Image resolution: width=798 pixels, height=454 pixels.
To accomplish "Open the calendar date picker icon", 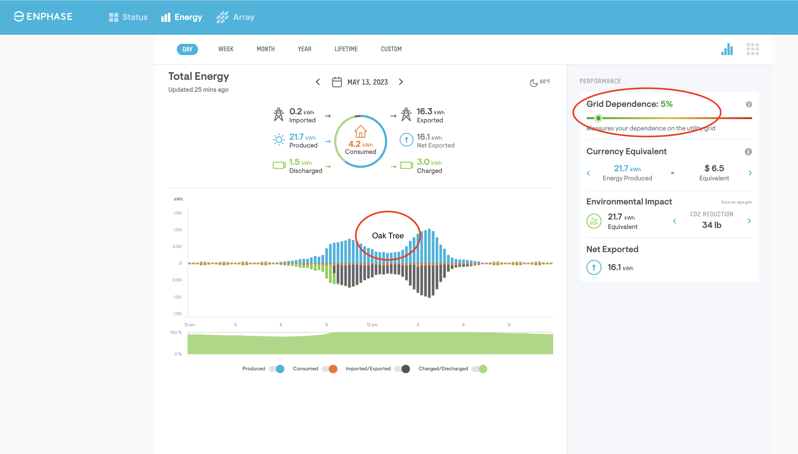I will [x=337, y=82].
